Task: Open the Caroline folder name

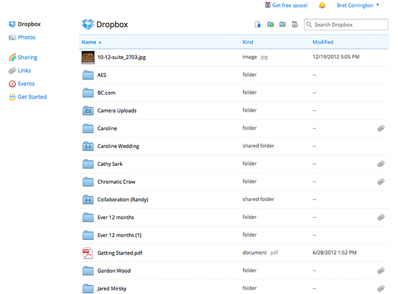Action: coord(107,128)
